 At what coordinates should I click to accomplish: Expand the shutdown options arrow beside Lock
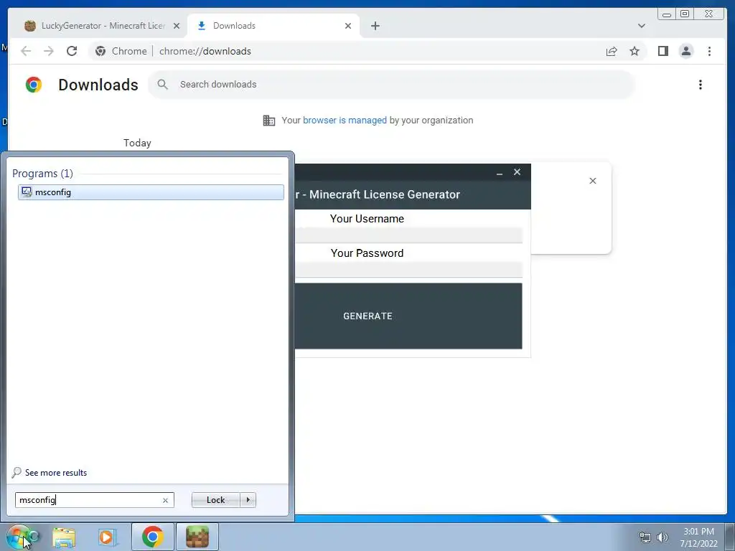click(248, 500)
